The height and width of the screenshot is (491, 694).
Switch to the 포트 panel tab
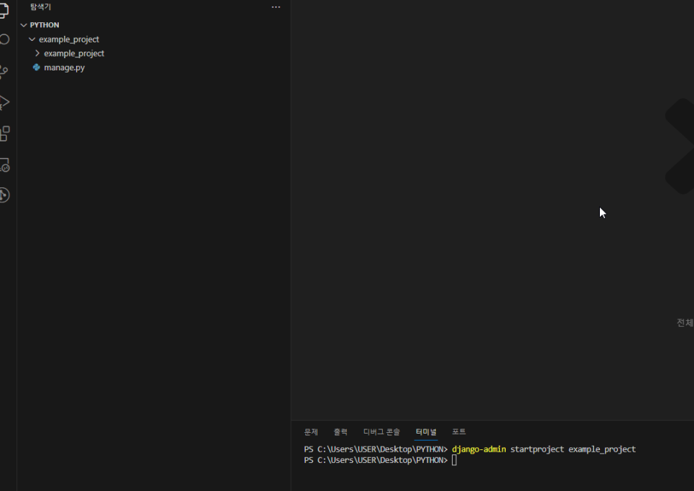[x=459, y=431]
